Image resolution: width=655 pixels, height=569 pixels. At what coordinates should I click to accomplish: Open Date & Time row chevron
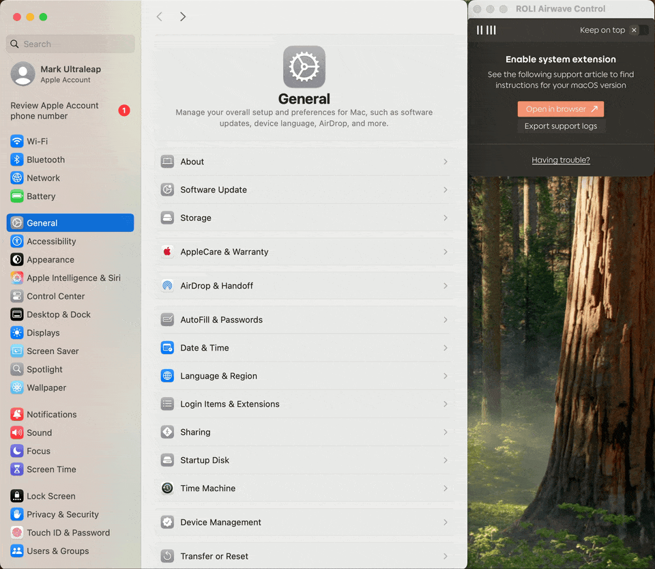[x=446, y=347]
